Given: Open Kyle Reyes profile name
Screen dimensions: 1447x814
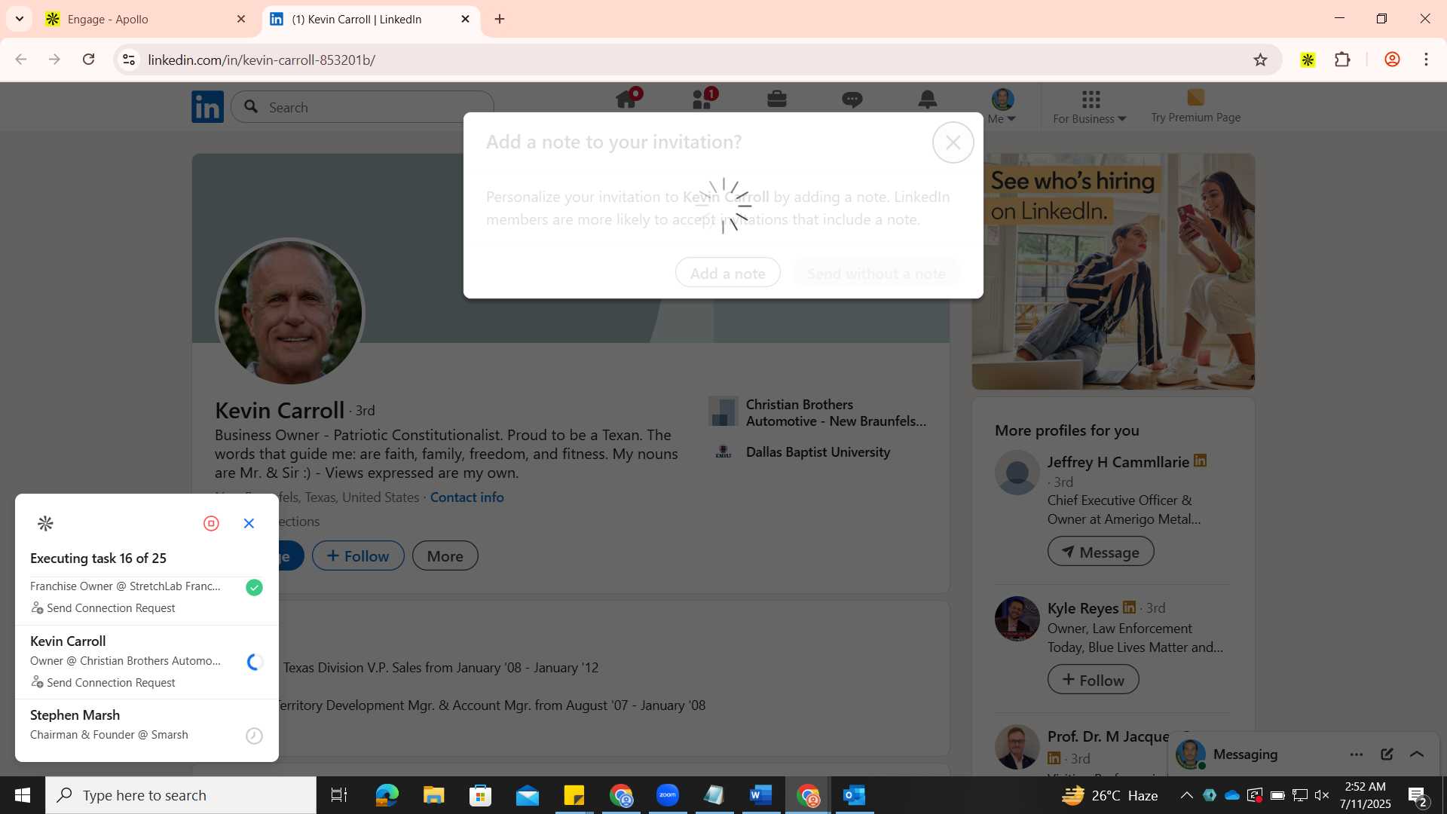Looking at the screenshot, I should coord(1083,608).
